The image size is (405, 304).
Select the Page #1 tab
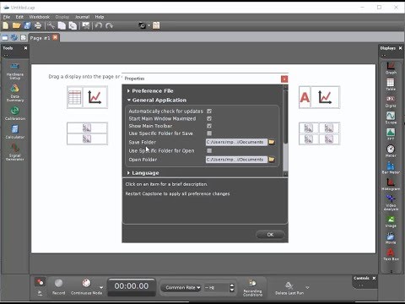point(40,38)
